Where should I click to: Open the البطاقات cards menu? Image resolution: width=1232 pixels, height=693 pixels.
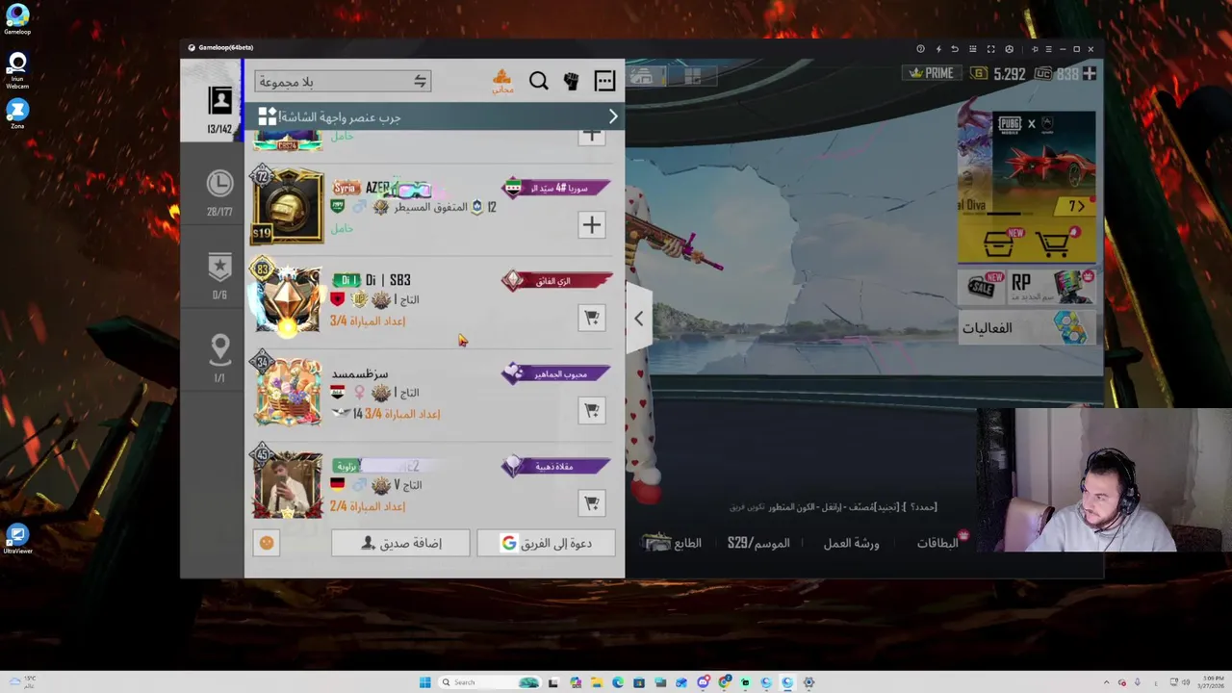tap(937, 543)
